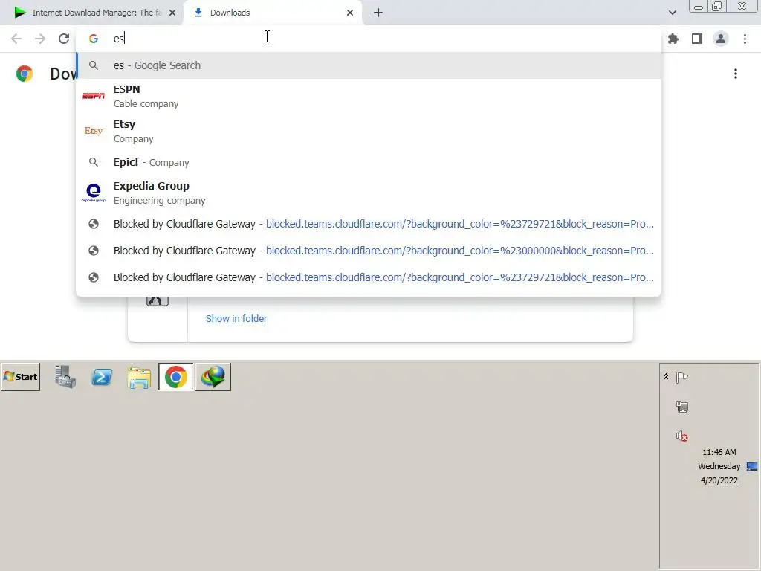Open the first Blocked by Cloudflare Gateway suggestion
This screenshot has width=761, height=571.
click(x=369, y=224)
